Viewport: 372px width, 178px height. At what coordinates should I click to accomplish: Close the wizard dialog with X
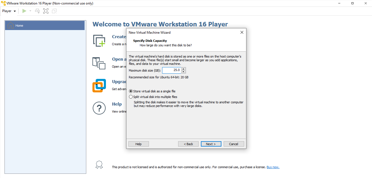click(x=242, y=32)
